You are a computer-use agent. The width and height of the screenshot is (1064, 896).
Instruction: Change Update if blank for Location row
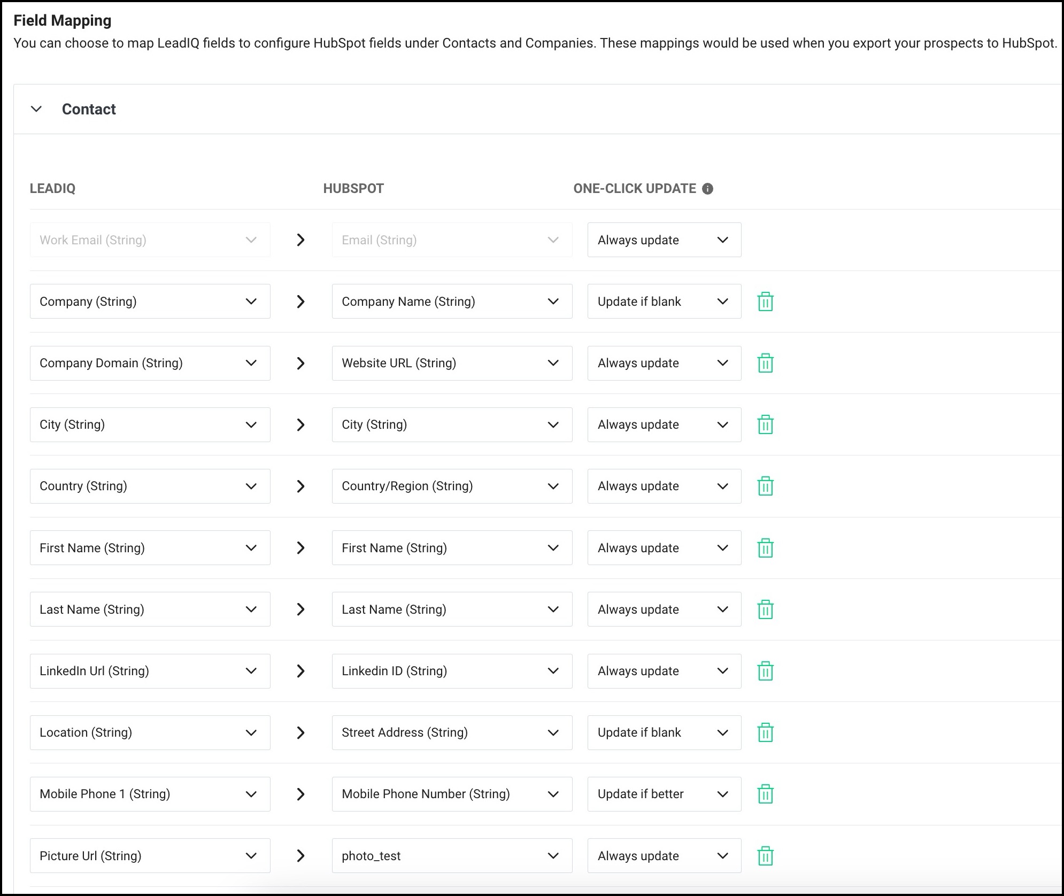pyautogui.click(x=665, y=732)
